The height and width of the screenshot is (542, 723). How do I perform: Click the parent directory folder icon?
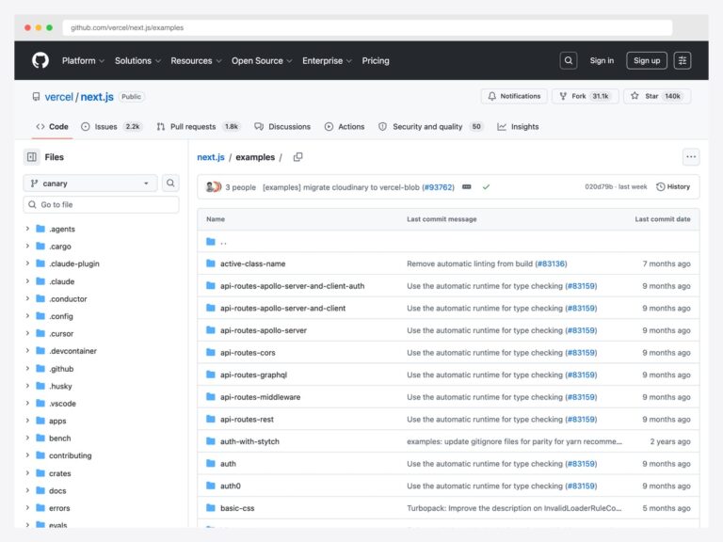click(x=211, y=242)
